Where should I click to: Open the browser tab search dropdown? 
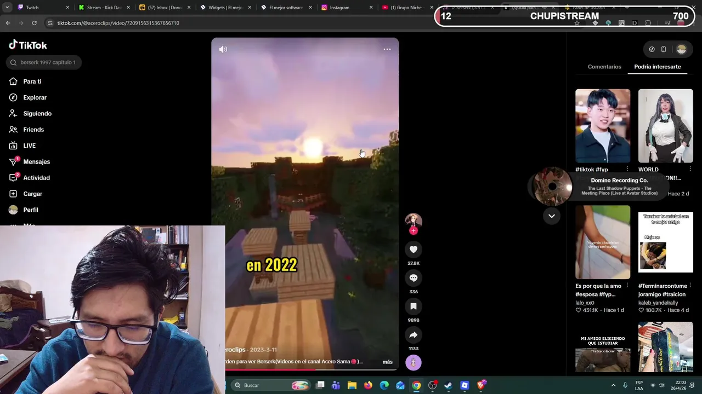pyautogui.click(x=7, y=8)
